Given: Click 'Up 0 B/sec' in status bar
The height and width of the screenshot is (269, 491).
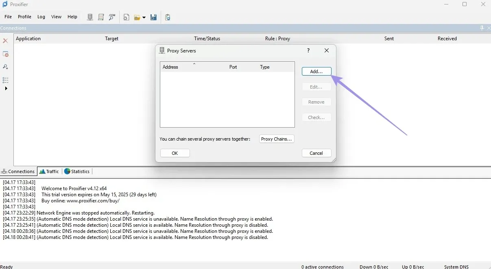Looking at the screenshot, I should click(x=413, y=267).
